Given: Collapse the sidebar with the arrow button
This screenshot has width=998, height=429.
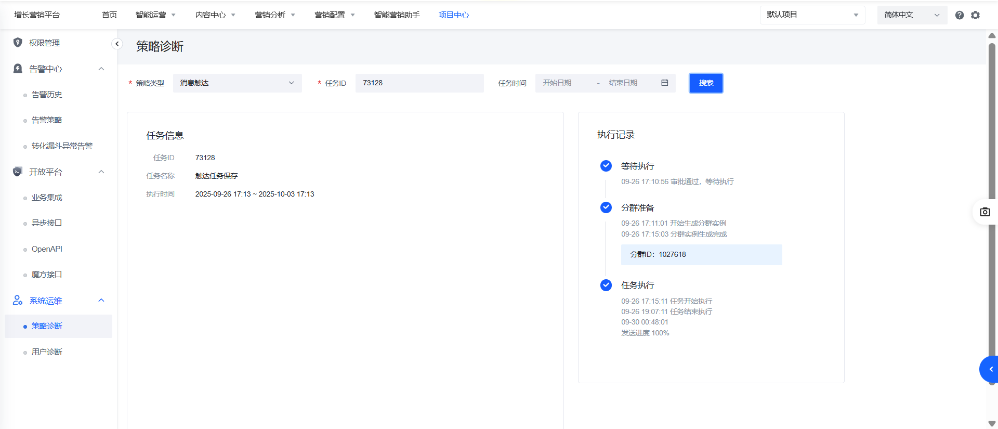Looking at the screenshot, I should click(x=117, y=44).
